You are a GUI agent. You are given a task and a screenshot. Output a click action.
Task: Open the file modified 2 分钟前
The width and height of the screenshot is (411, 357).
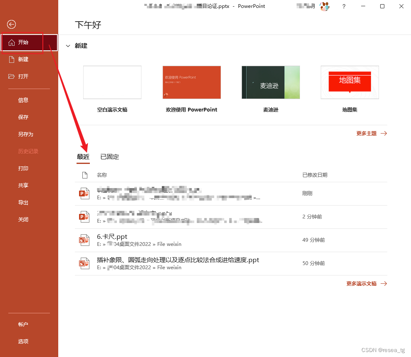pyautogui.click(x=231, y=217)
